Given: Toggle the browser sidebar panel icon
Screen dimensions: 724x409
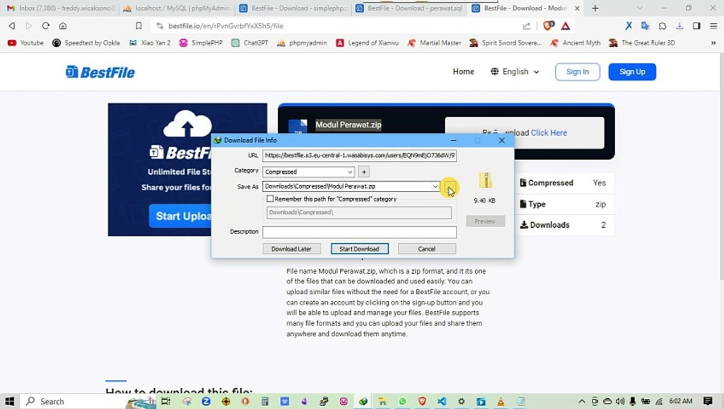Looking at the screenshot, I should (x=696, y=26).
